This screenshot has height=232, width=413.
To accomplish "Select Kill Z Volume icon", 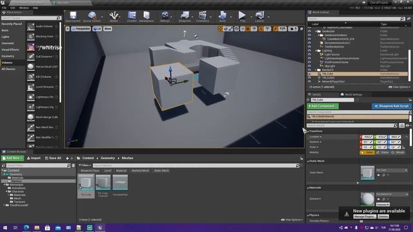I will [31, 77].
